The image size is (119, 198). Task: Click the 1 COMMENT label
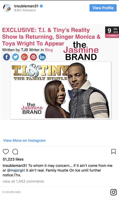pyautogui.click(x=112, y=36)
